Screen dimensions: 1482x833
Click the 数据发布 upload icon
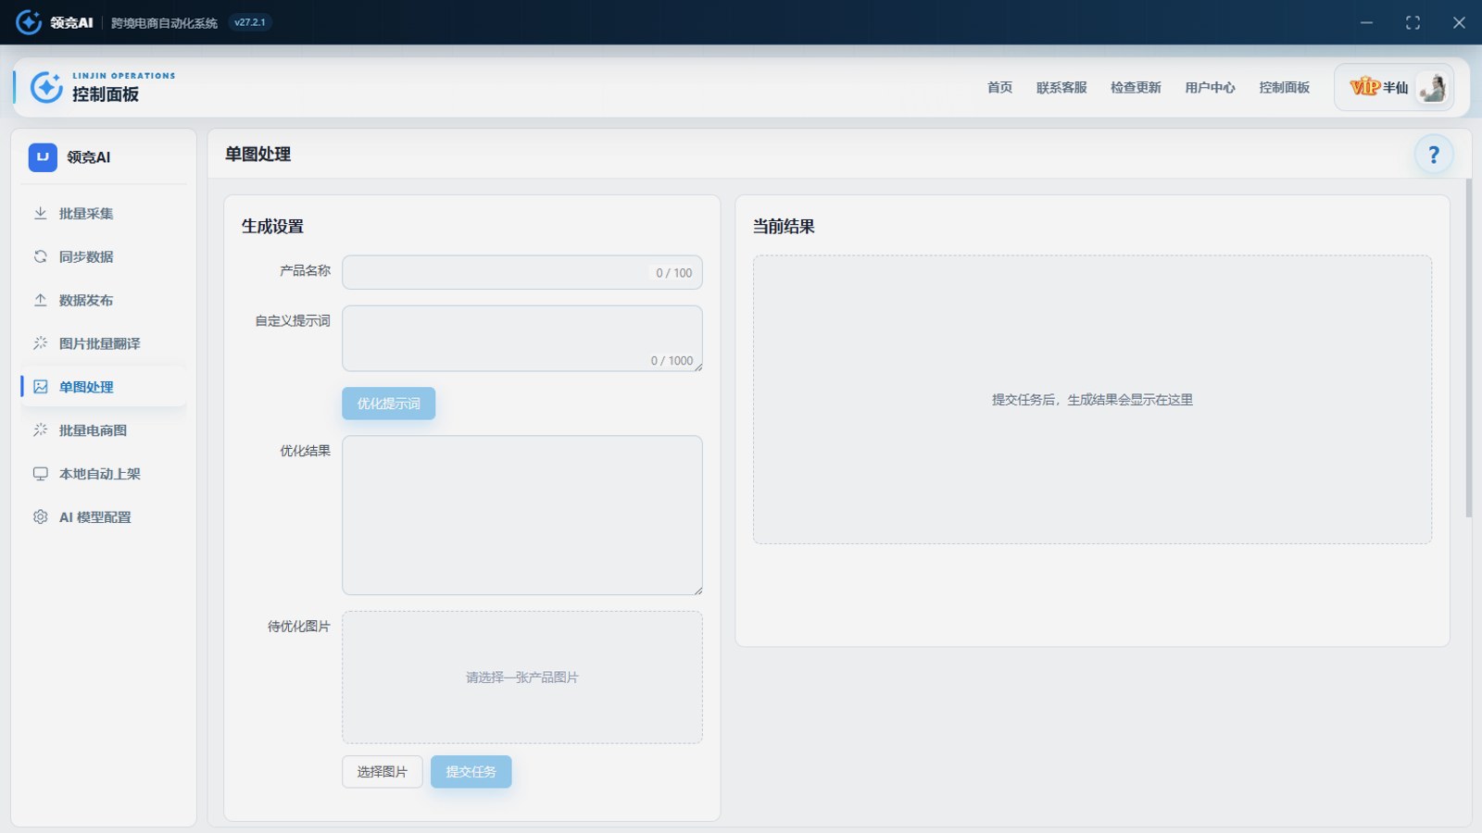coord(41,300)
